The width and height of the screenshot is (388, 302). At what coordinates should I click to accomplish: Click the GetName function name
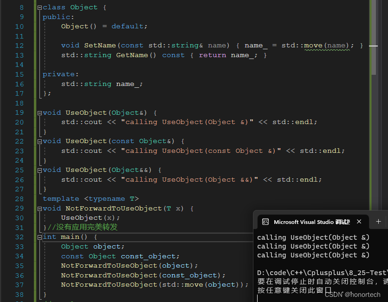(132, 55)
